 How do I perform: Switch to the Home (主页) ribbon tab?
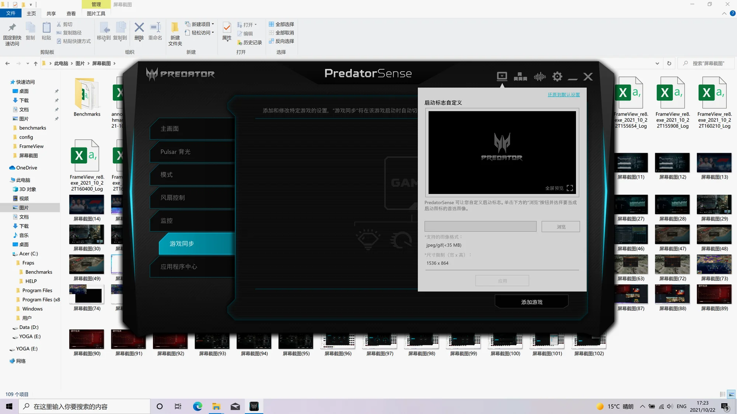click(31, 13)
